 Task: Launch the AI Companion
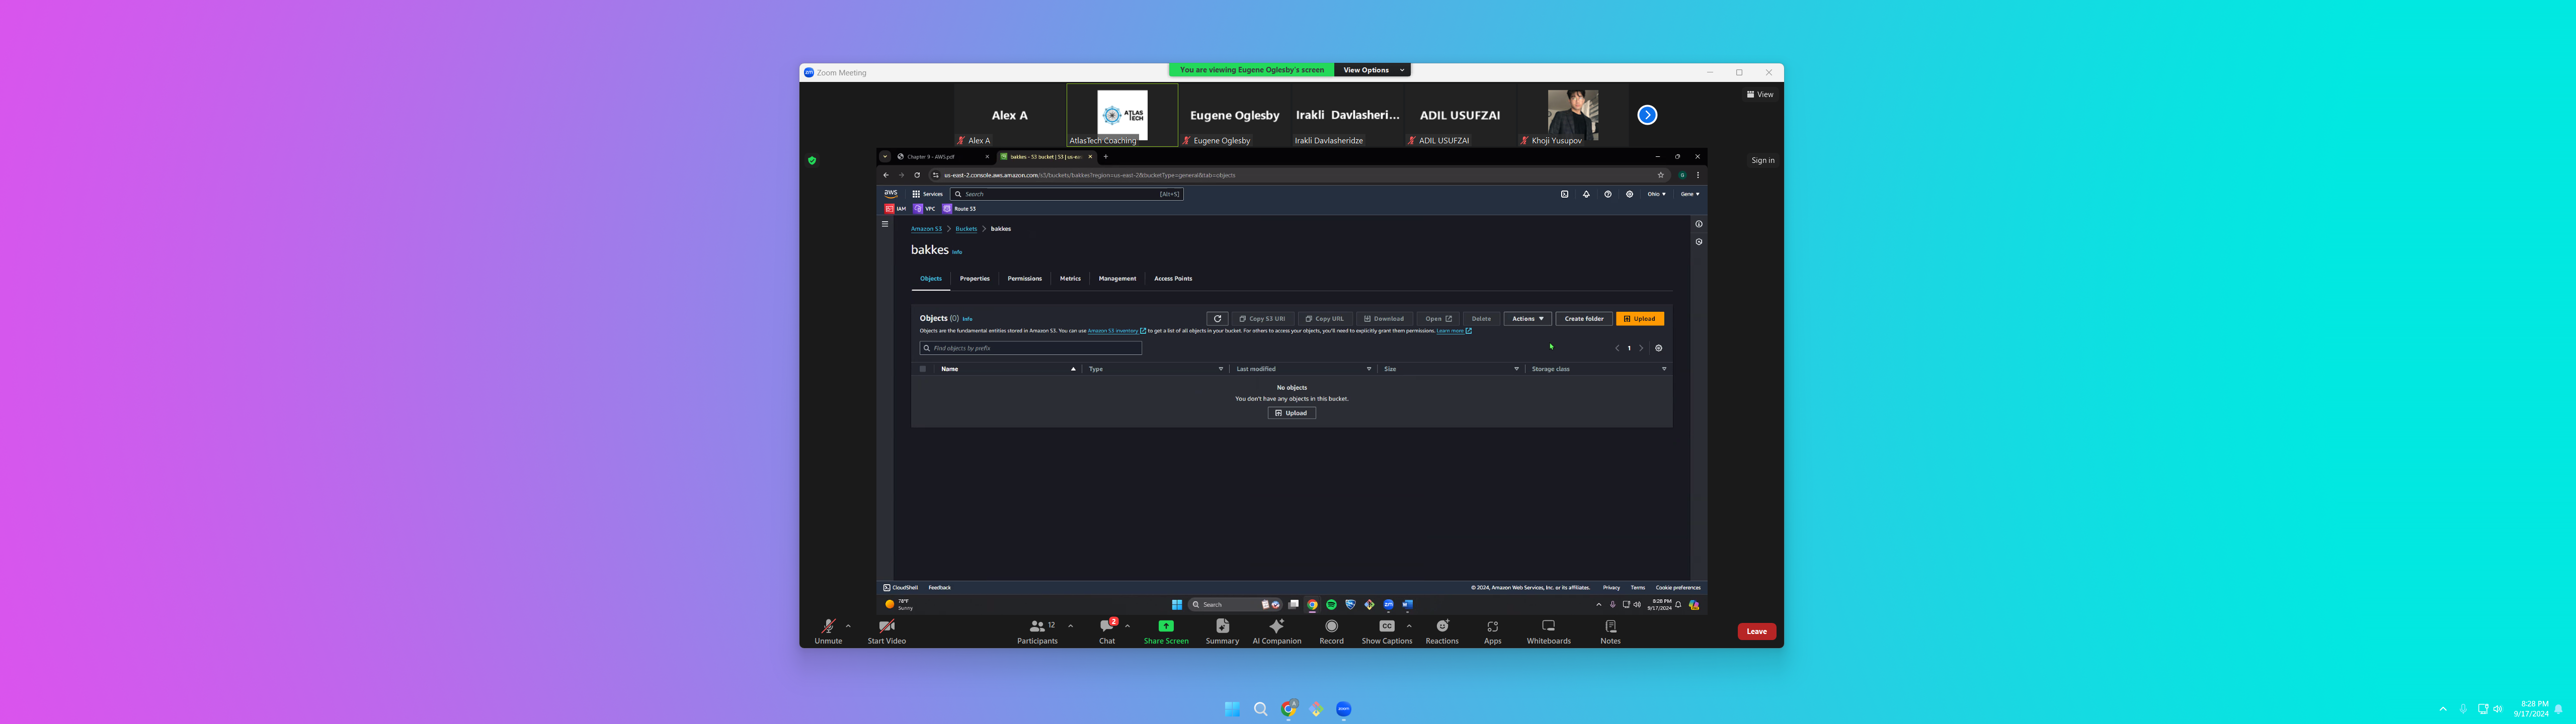coord(1277,629)
